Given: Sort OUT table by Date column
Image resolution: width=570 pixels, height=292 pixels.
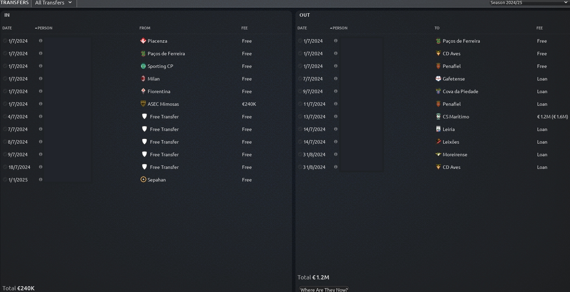Looking at the screenshot, I should tap(302, 28).
